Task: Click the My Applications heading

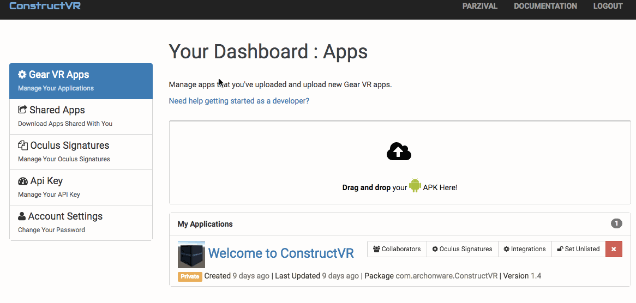Action: [205, 224]
